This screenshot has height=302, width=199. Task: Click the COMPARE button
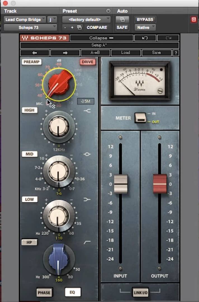(x=97, y=27)
